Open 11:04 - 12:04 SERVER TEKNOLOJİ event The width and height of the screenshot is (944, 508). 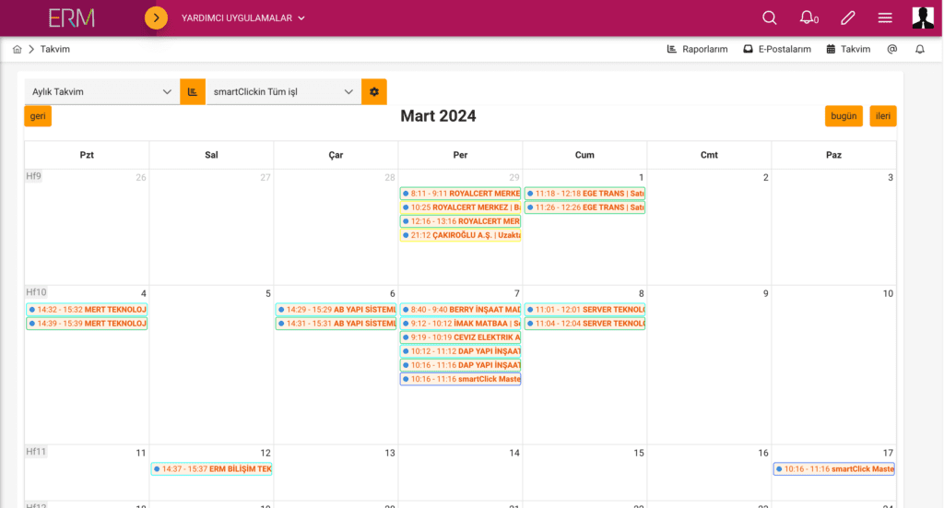click(584, 324)
